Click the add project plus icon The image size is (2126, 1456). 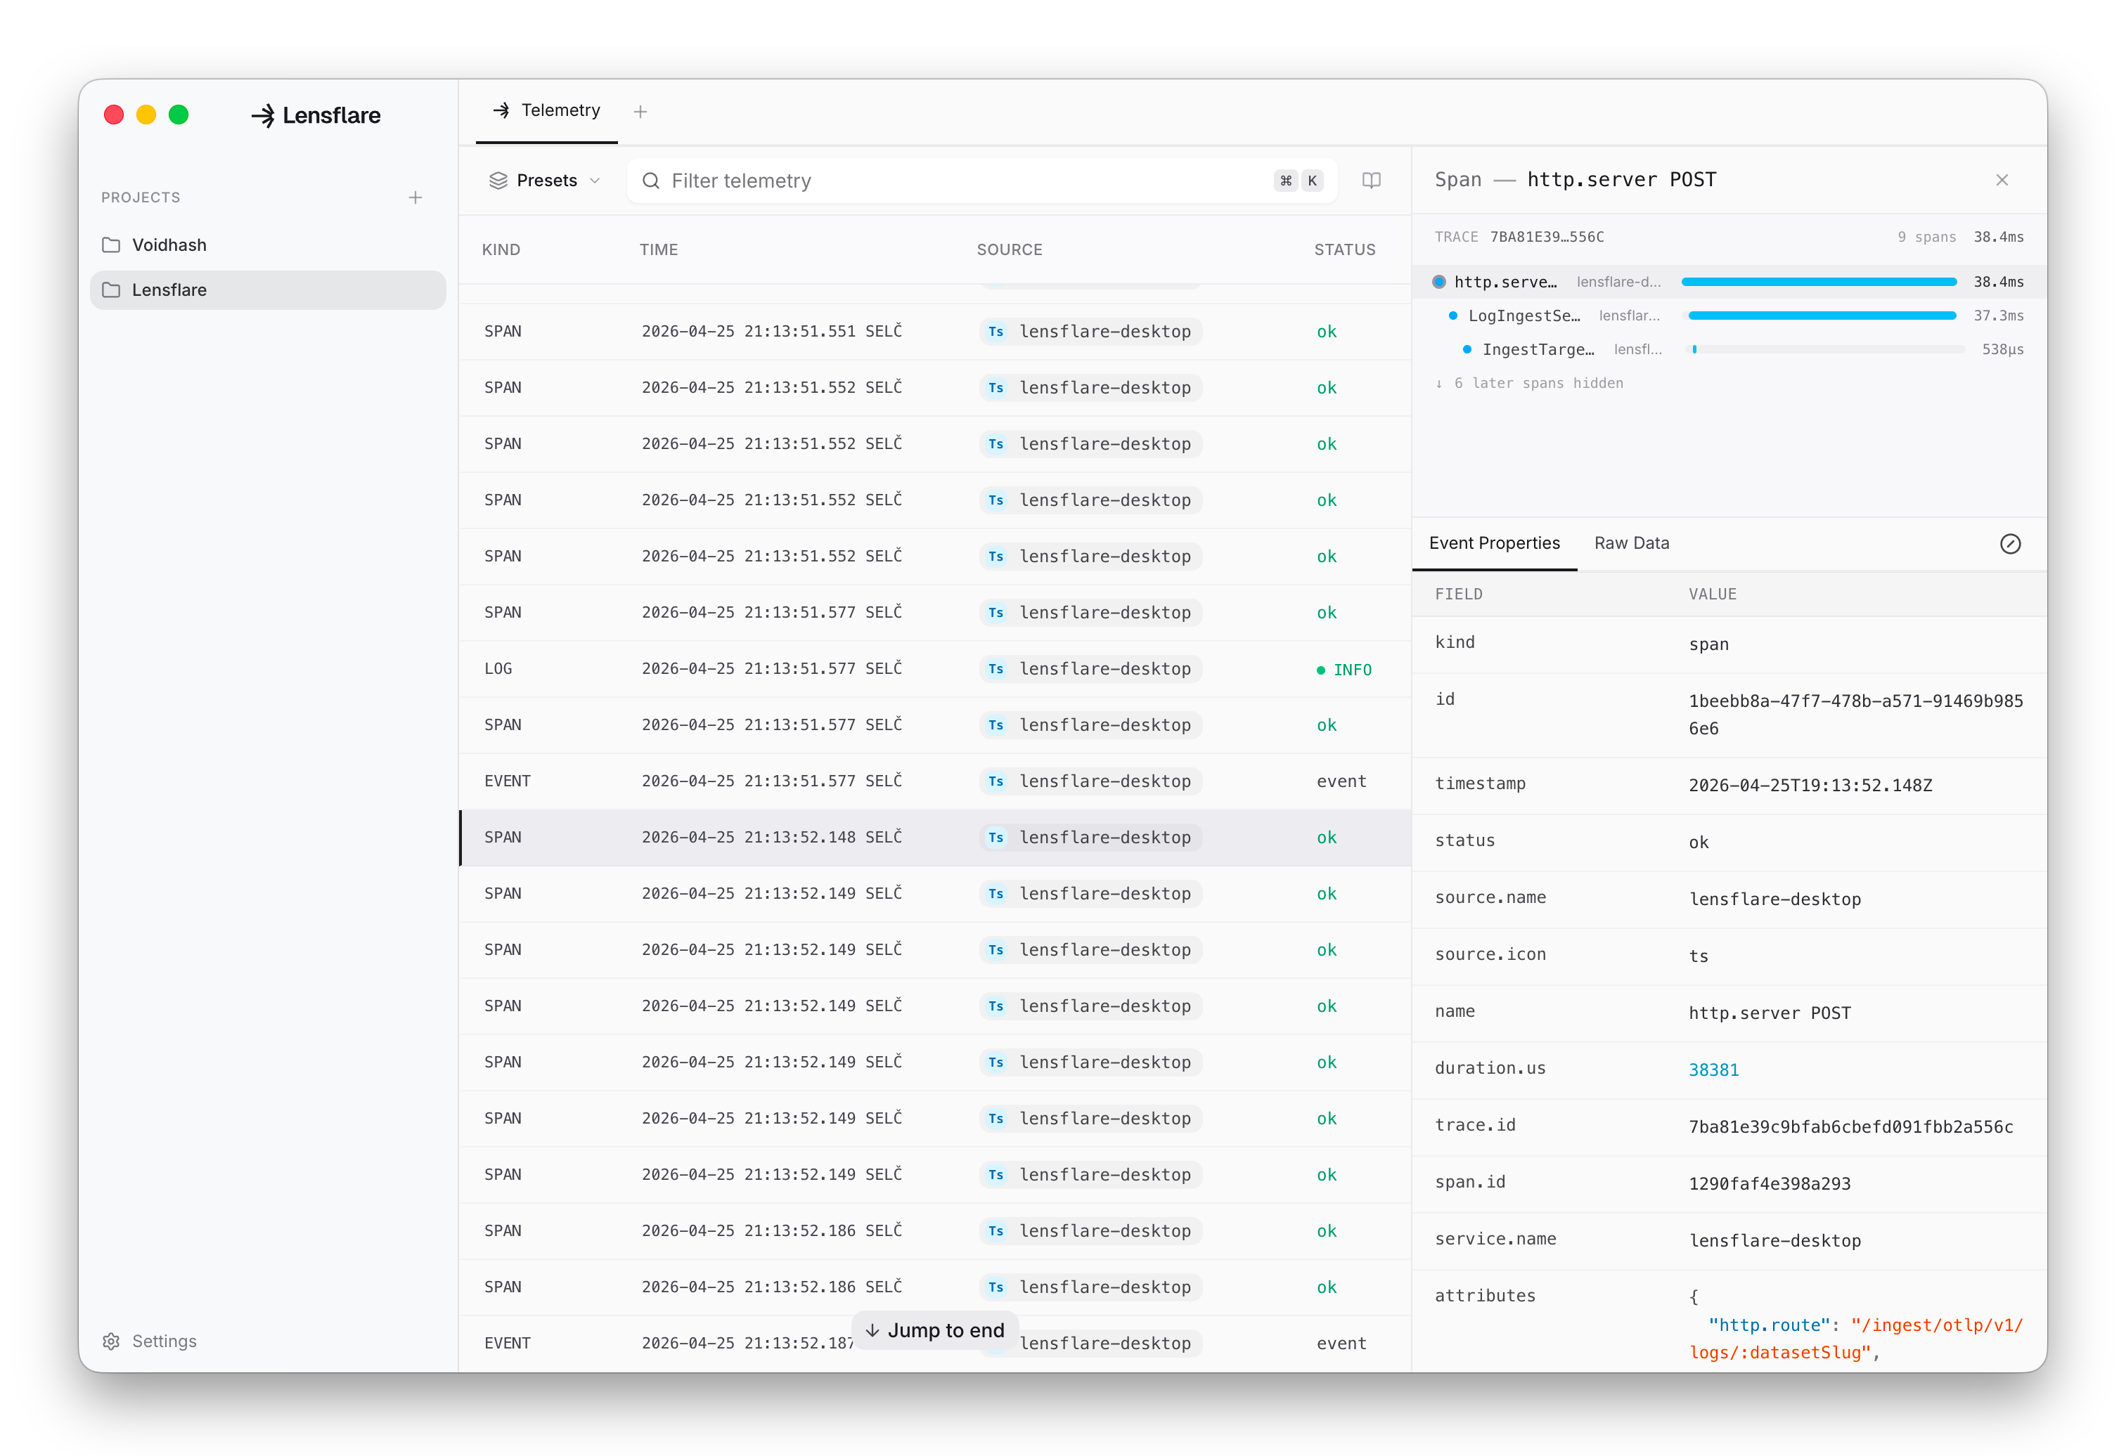pos(415,197)
